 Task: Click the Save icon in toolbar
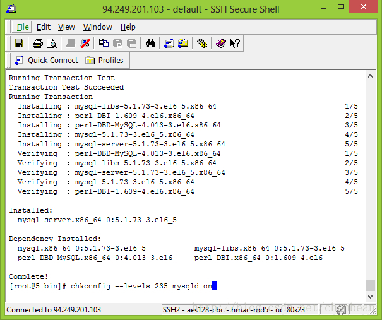[19, 44]
